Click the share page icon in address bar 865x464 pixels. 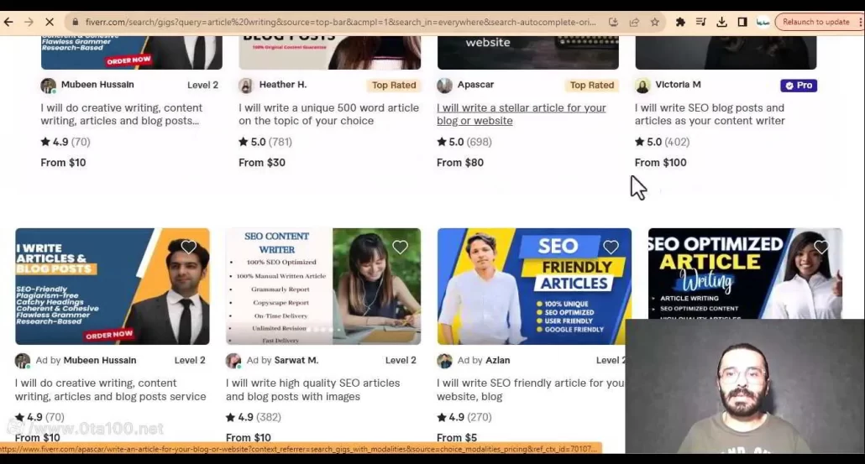[634, 22]
